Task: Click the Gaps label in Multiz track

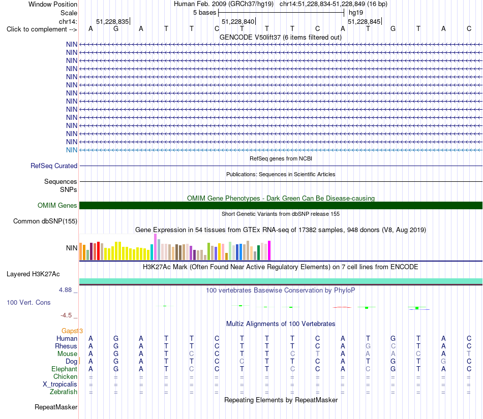Action: pyautogui.click(x=69, y=331)
